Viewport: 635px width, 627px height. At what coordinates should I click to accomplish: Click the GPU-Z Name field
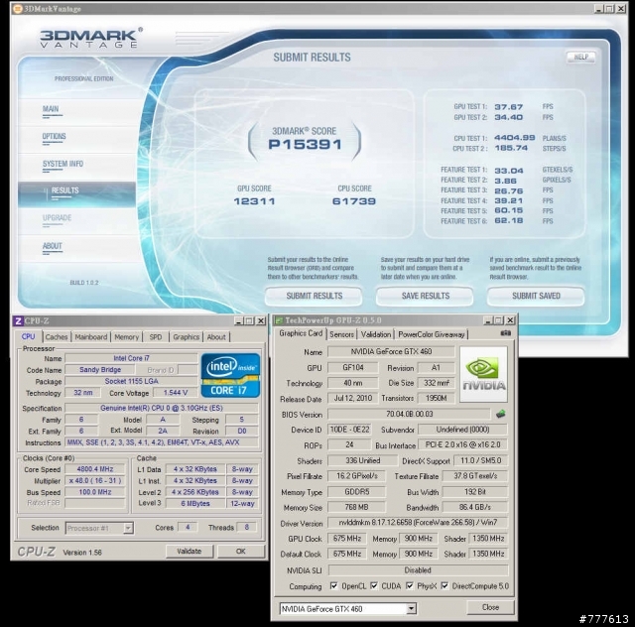(x=391, y=351)
